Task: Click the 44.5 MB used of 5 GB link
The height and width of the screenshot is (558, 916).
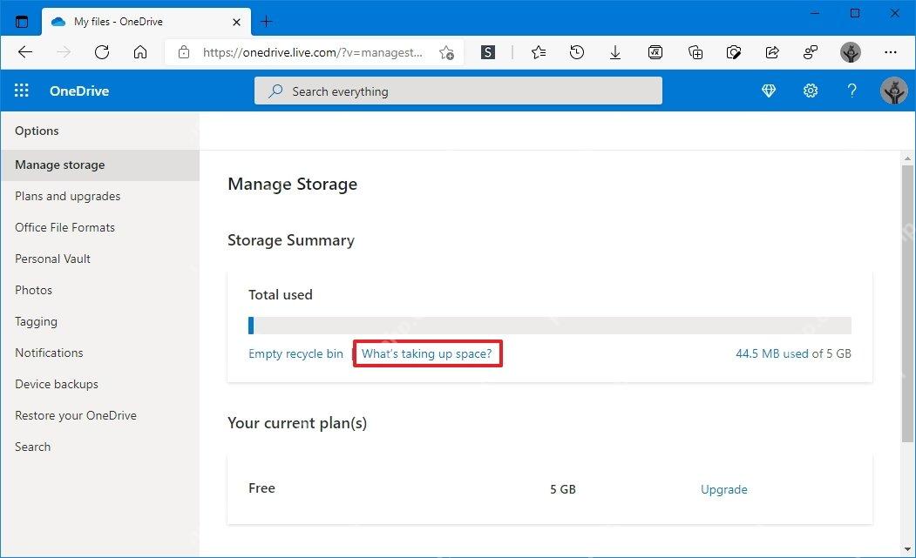Action: 793,353
